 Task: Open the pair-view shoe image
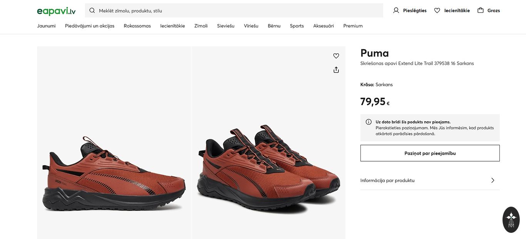268,169
